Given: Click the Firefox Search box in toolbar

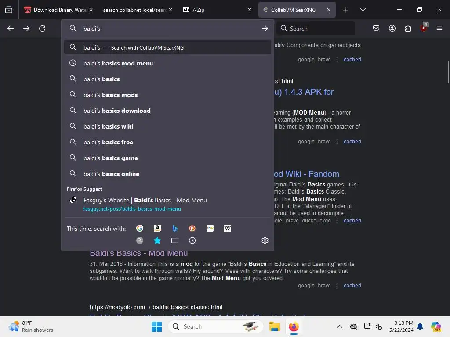Looking at the screenshot, I should pyautogui.click(x=316, y=29).
